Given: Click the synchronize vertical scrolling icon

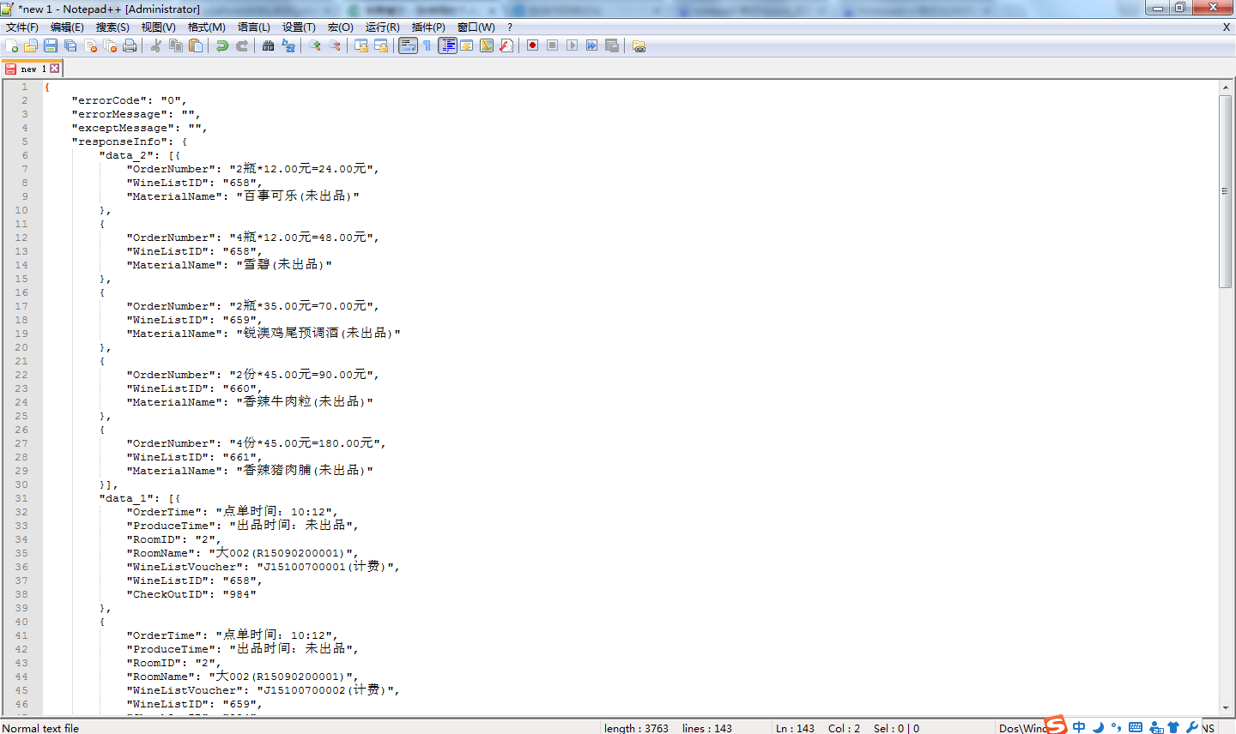Looking at the screenshot, I should pos(361,45).
